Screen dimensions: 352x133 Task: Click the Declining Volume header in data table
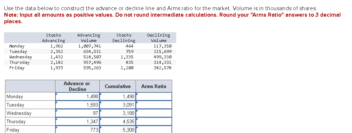(x=159, y=38)
